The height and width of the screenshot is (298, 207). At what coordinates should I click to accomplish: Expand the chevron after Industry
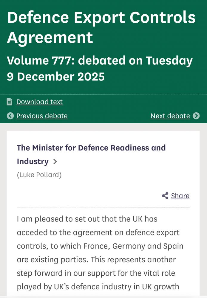(x=55, y=162)
